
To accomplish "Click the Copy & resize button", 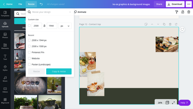I will 59,71.
